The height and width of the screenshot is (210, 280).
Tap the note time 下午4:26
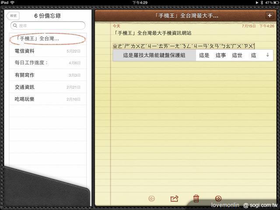[x=266, y=26]
